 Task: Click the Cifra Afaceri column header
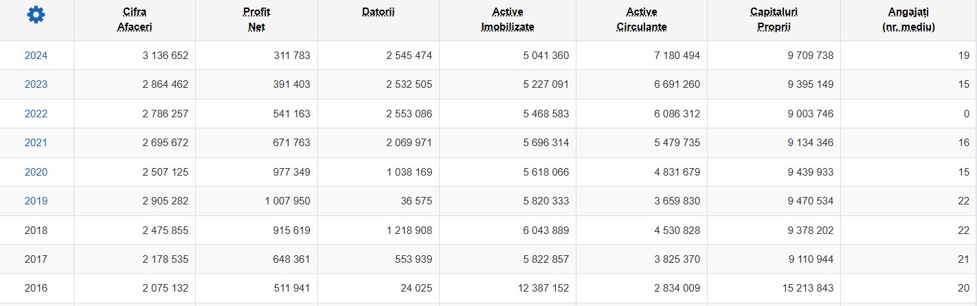pos(135,20)
